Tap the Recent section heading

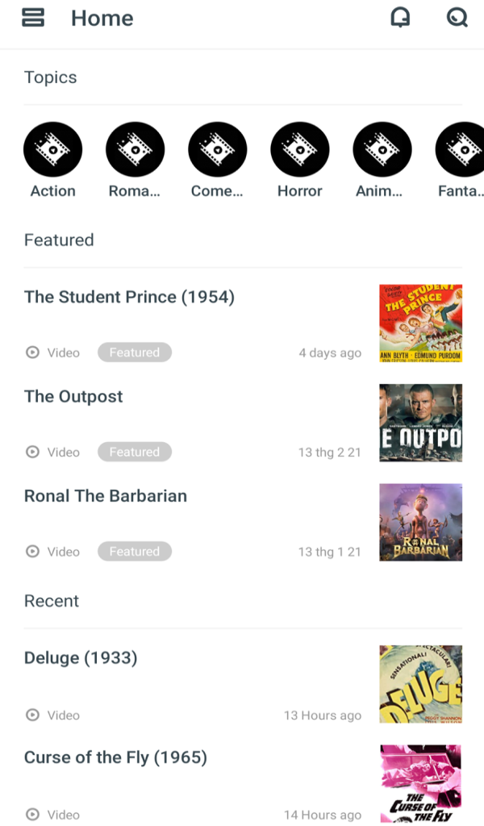click(x=52, y=601)
